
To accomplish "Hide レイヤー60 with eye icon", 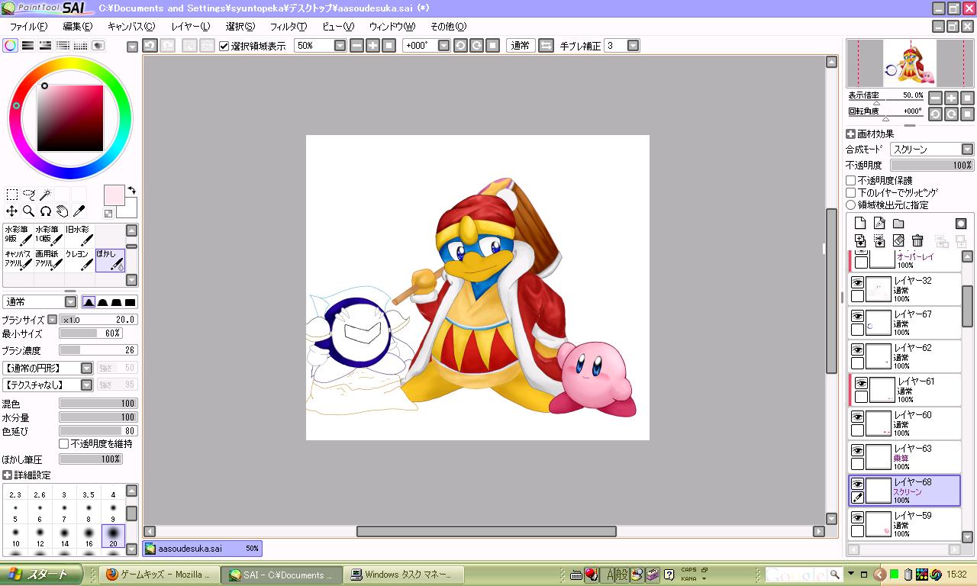I will 858,417.
